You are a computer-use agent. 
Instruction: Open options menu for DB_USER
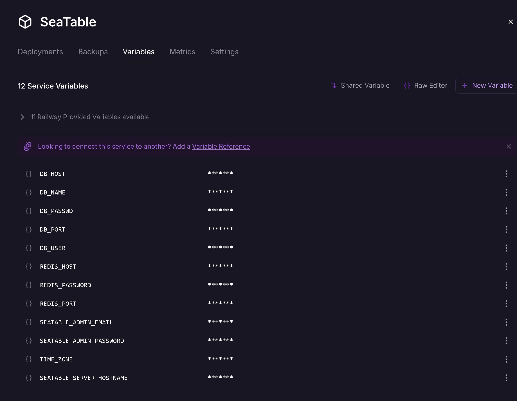[506, 248]
